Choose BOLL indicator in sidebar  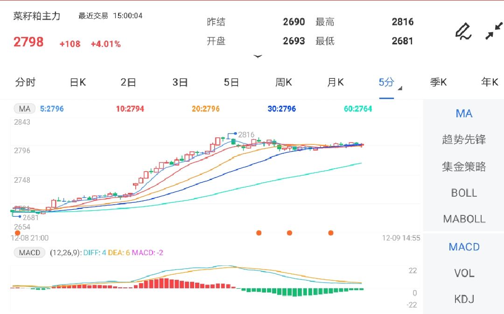(x=464, y=193)
